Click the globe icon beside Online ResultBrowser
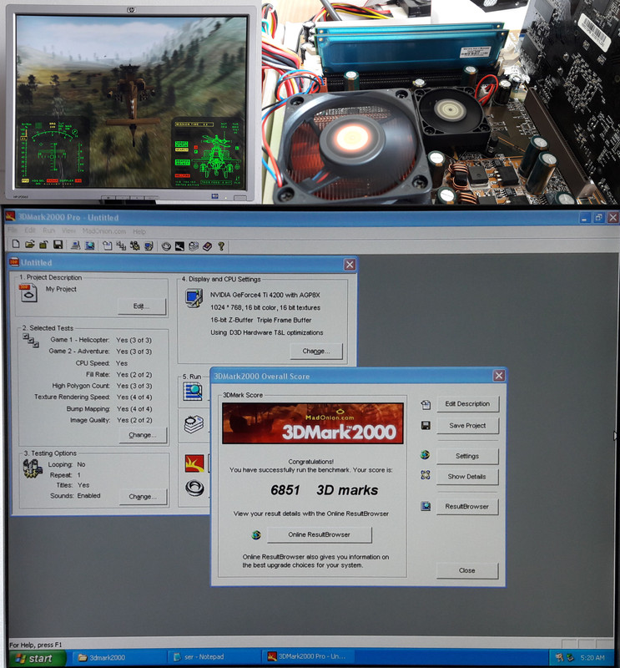620x668 pixels. (x=256, y=534)
